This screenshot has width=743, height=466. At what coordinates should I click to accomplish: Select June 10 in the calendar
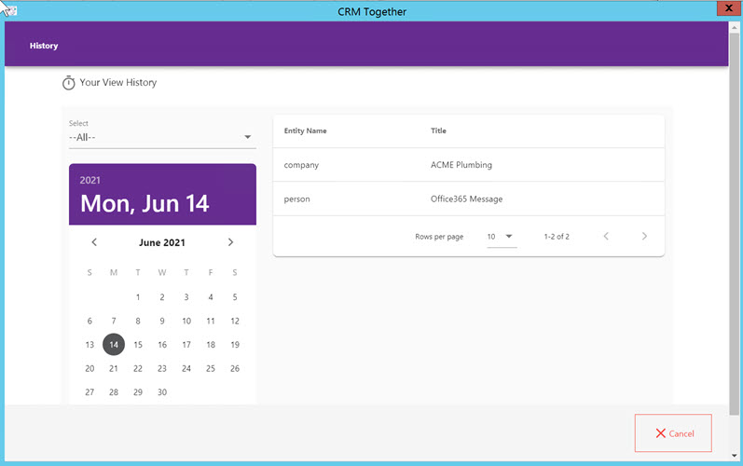[186, 321]
